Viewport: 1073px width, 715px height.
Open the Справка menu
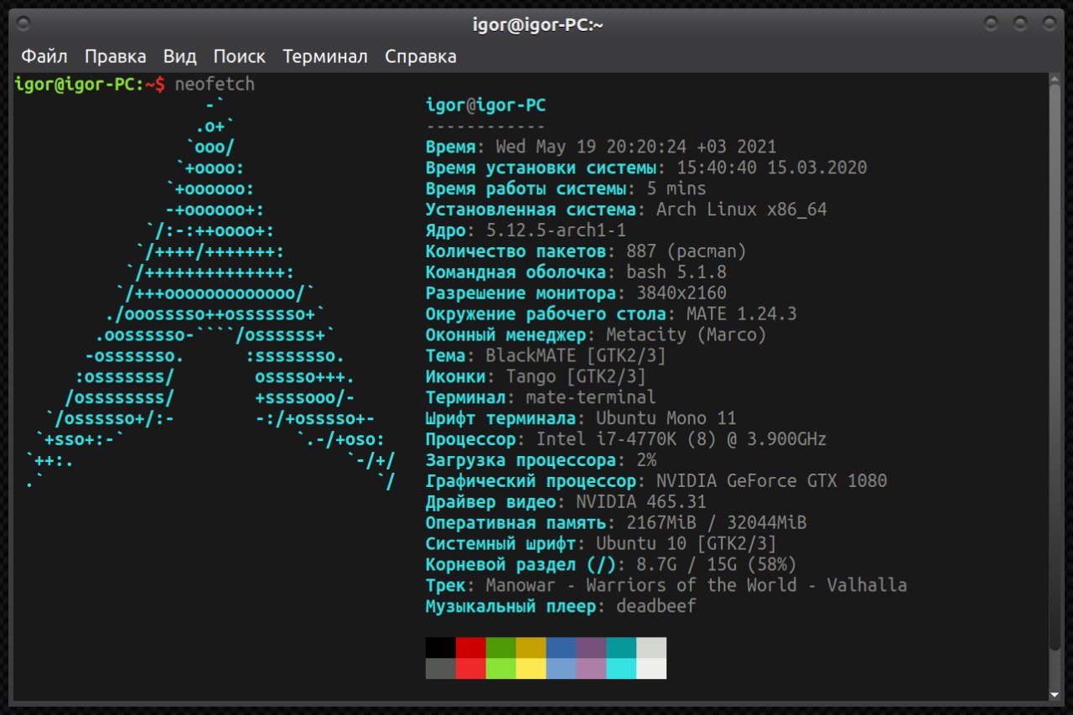pos(421,57)
